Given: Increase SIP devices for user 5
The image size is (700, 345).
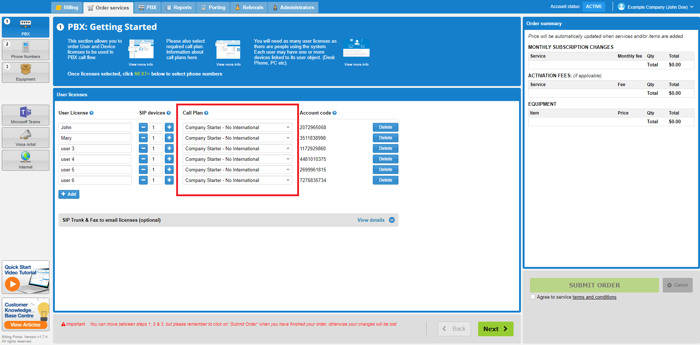Looking at the screenshot, I should [x=169, y=170].
